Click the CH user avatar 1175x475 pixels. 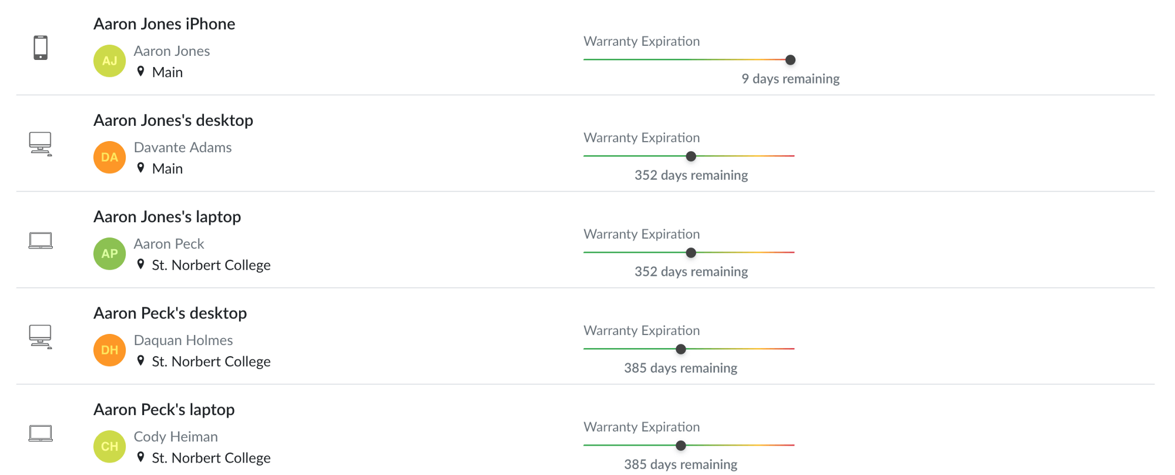[110, 446]
